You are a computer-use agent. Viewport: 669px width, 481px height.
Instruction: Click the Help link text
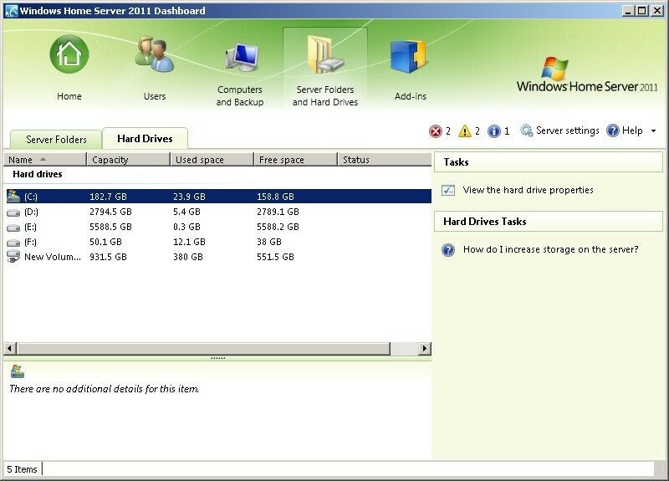[632, 130]
